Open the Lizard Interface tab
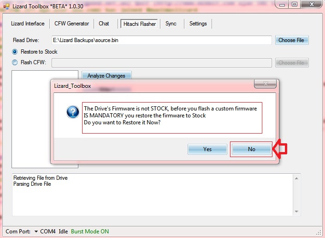Viewport: 325px width, 238px height. point(28,24)
